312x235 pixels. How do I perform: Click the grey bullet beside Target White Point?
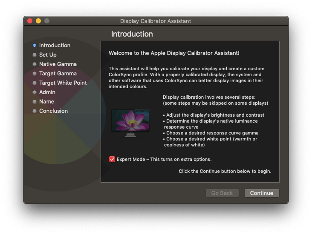tap(35, 83)
